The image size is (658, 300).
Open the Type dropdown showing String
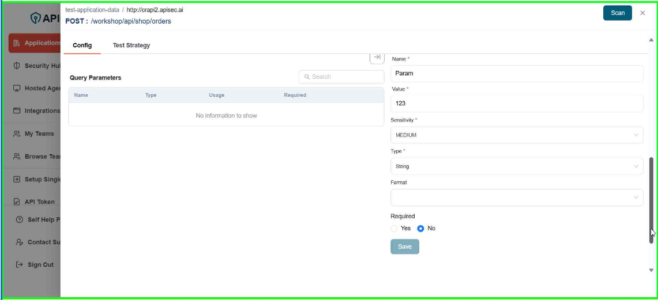pyautogui.click(x=516, y=166)
